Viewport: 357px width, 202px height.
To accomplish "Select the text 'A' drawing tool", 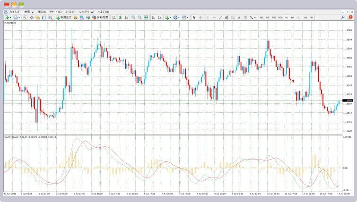I will (x=239, y=17).
